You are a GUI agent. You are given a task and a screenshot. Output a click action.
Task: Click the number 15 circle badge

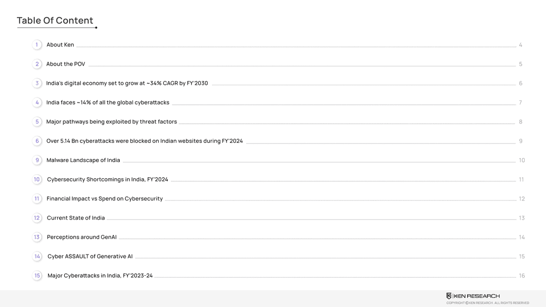37,276
